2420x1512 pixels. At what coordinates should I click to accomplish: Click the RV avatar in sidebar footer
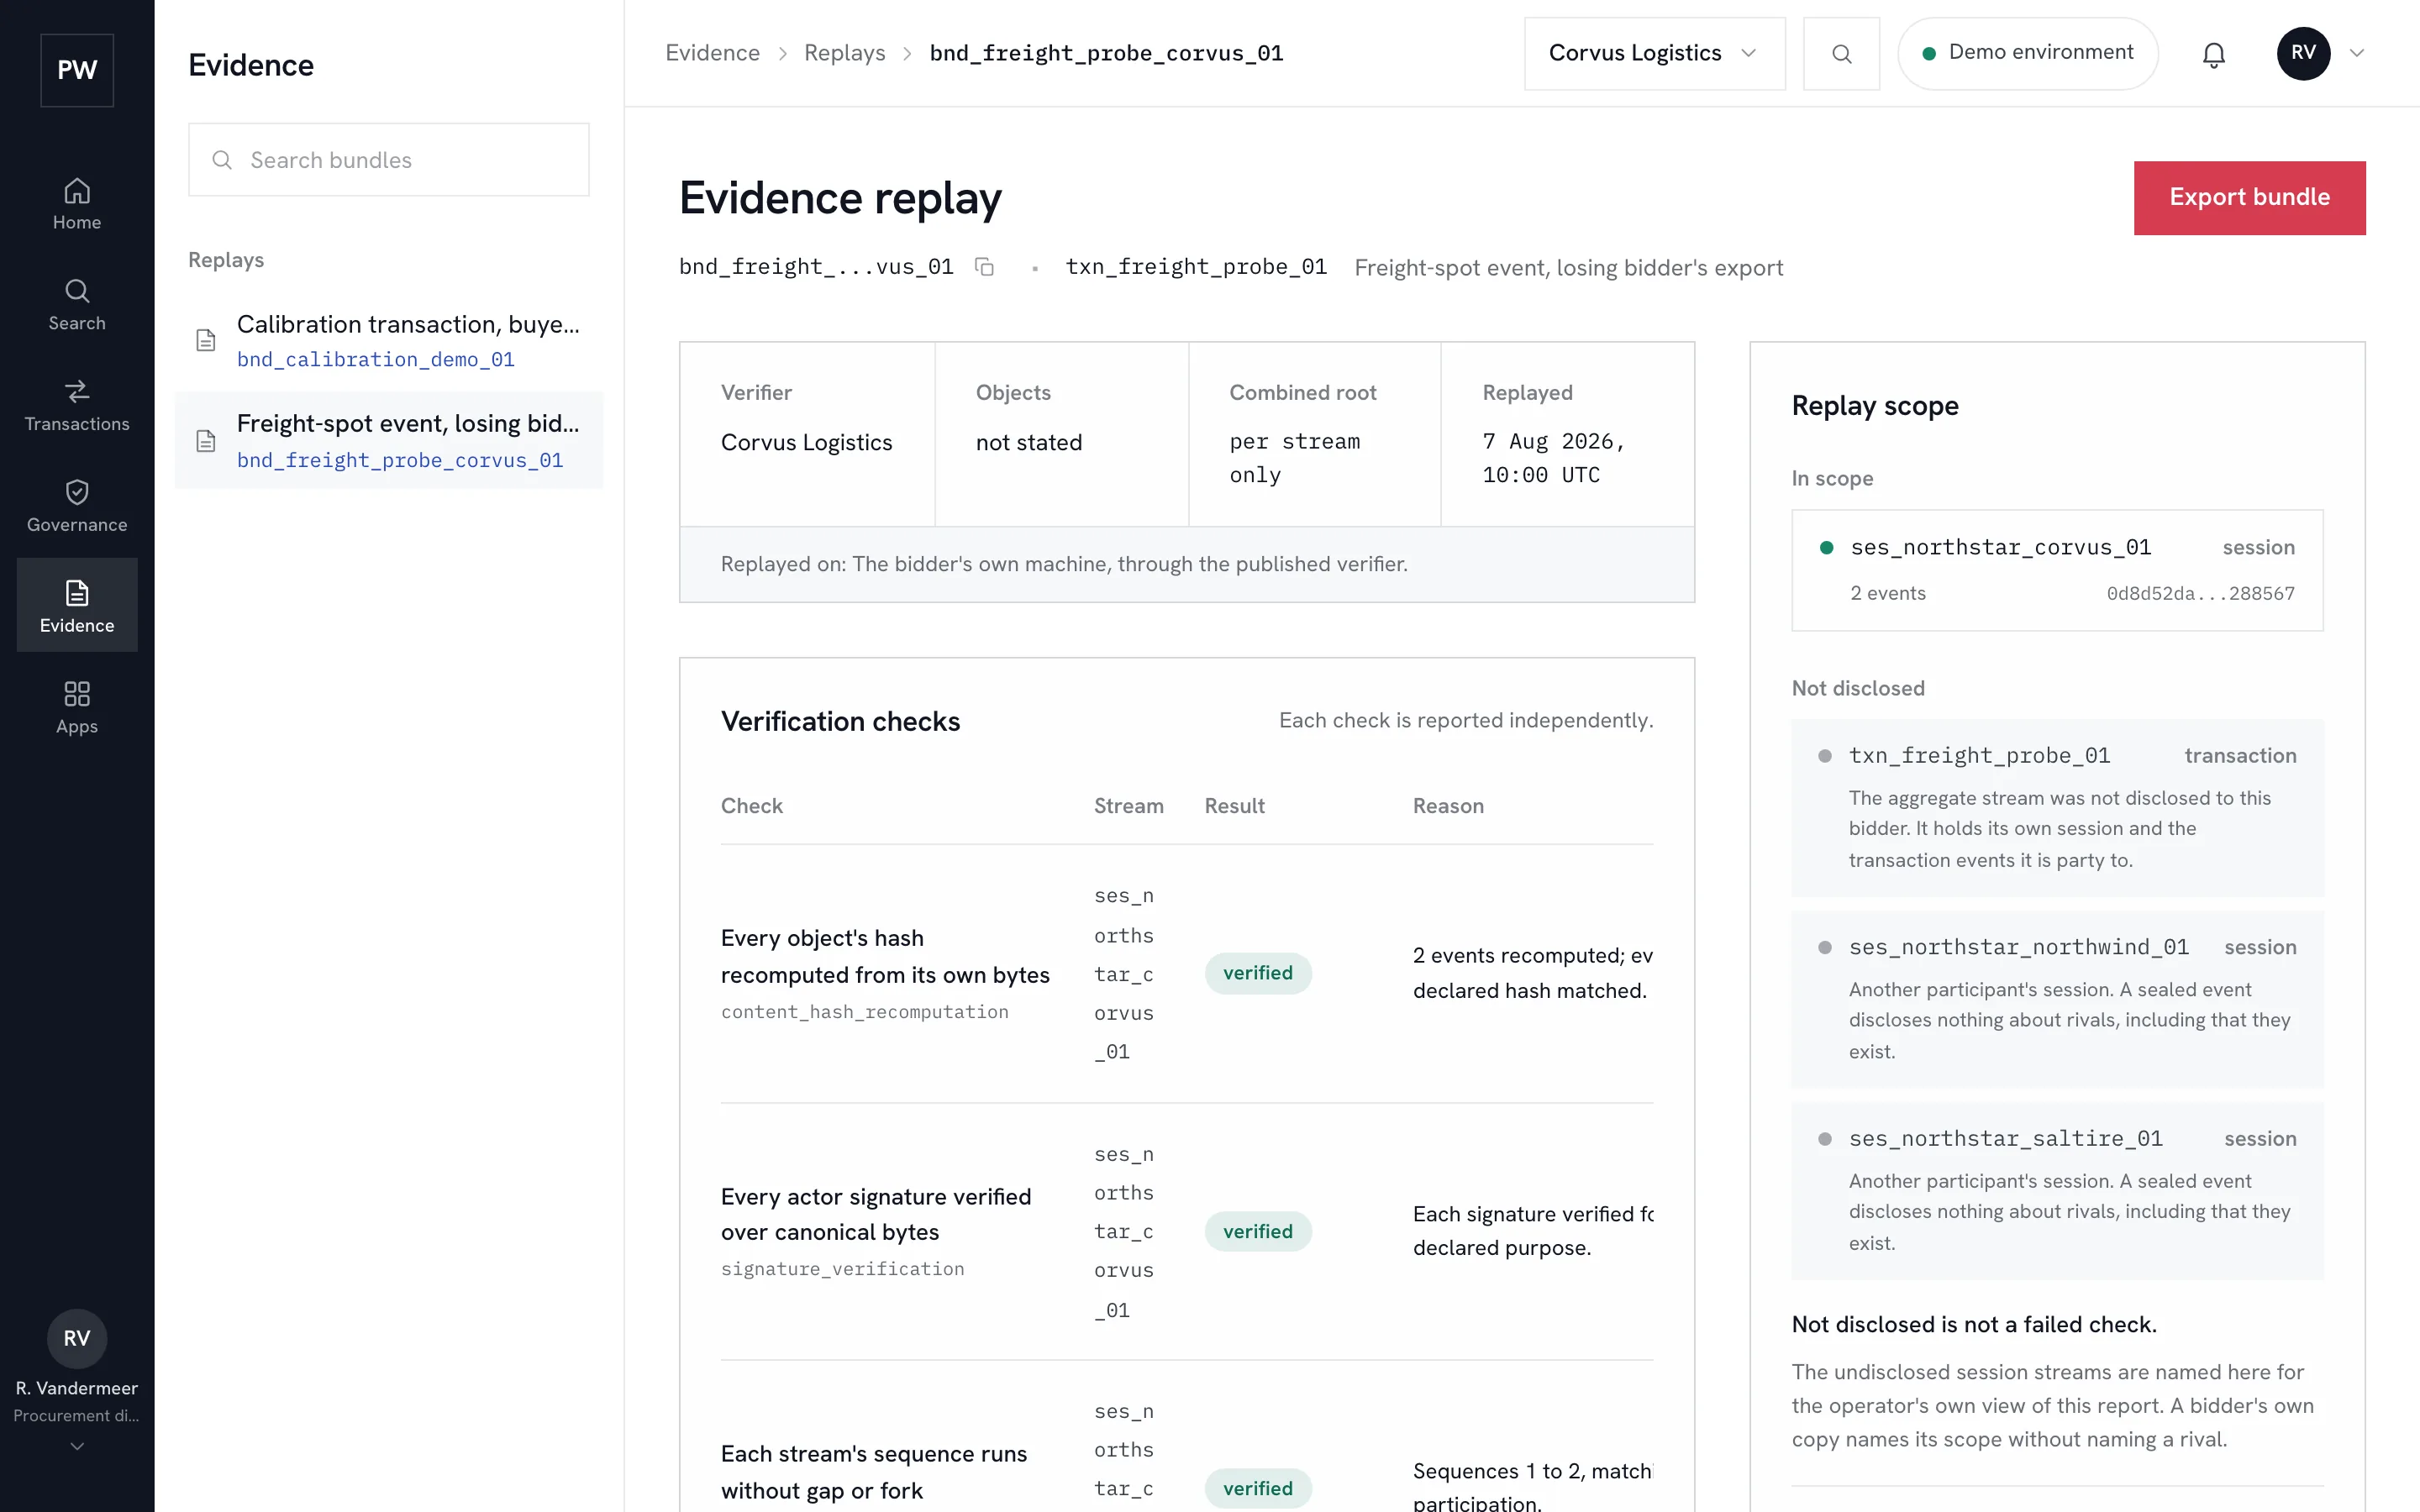click(77, 1338)
